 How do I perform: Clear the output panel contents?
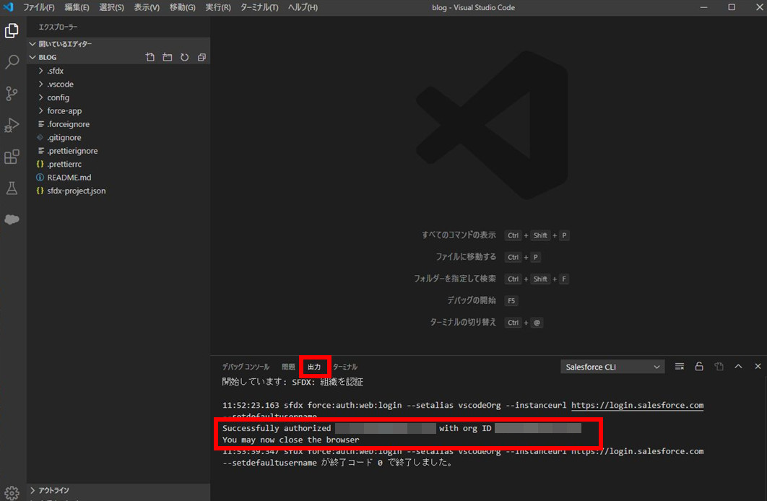tap(680, 367)
